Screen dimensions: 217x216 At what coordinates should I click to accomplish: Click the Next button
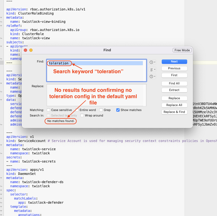click(174, 62)
